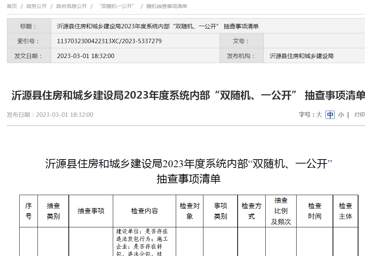Click the index number 113703230042313XC/2023-5337279
Screen dimensions: 365x256
pyautogui.click(x=109, y=41)
